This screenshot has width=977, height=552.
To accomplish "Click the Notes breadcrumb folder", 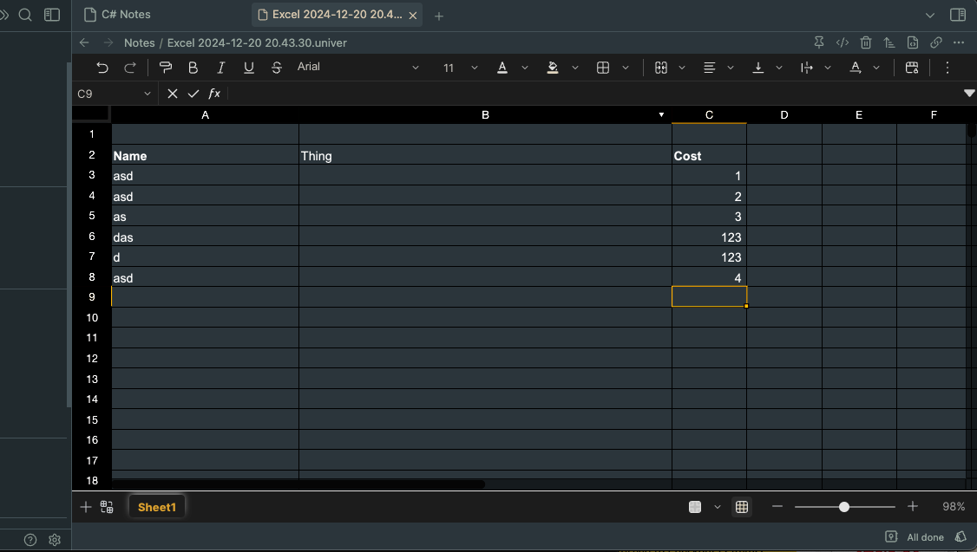I will click(140, 43).
